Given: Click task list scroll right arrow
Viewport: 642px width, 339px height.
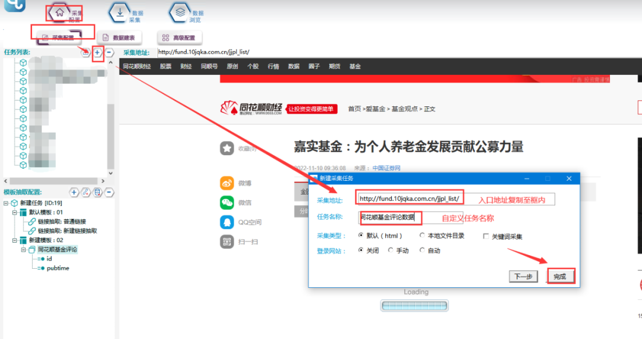Looking at the screenshot, I should click(x=103, y=181).
